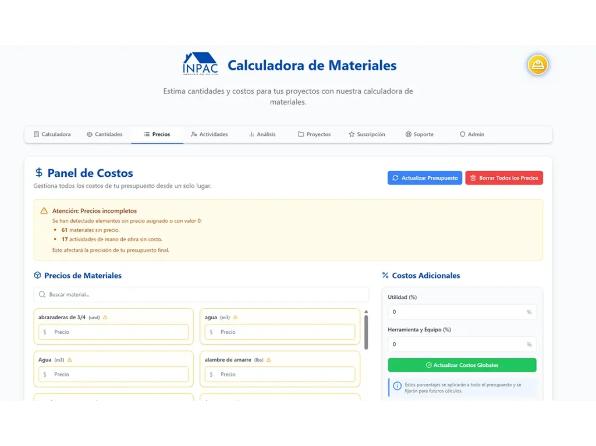Viewport: 596px width, 446px height.
Task: Click the dollar sign Panel de Costos icon
Action: pyautogui.click(x=39, y=173)
